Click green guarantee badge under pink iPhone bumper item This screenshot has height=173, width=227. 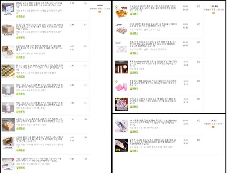coord(134,131)
